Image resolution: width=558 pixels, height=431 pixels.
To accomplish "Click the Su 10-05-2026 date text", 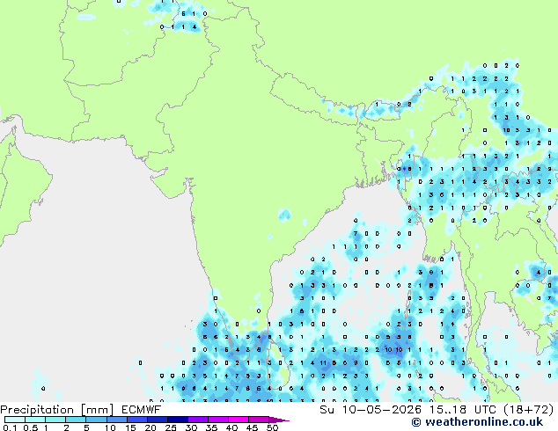I will 371,410.
